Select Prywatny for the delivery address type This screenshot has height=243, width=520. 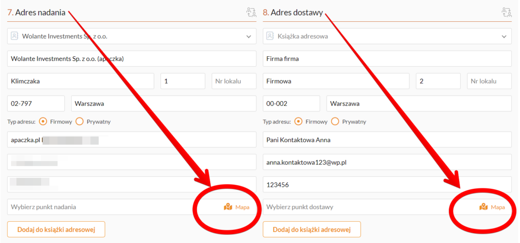[x=335, y=121]
